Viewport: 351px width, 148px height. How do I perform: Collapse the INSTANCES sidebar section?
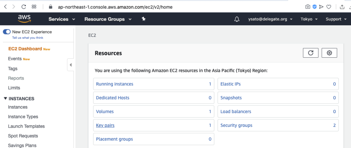tap(5, 99)
